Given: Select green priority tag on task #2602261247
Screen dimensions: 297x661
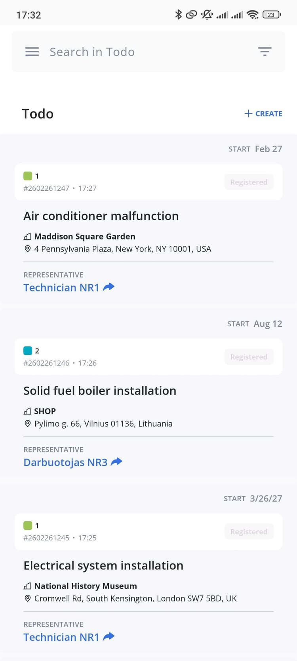Looking at the screenshot, I should pyautogui.click(x=28, y=176).
